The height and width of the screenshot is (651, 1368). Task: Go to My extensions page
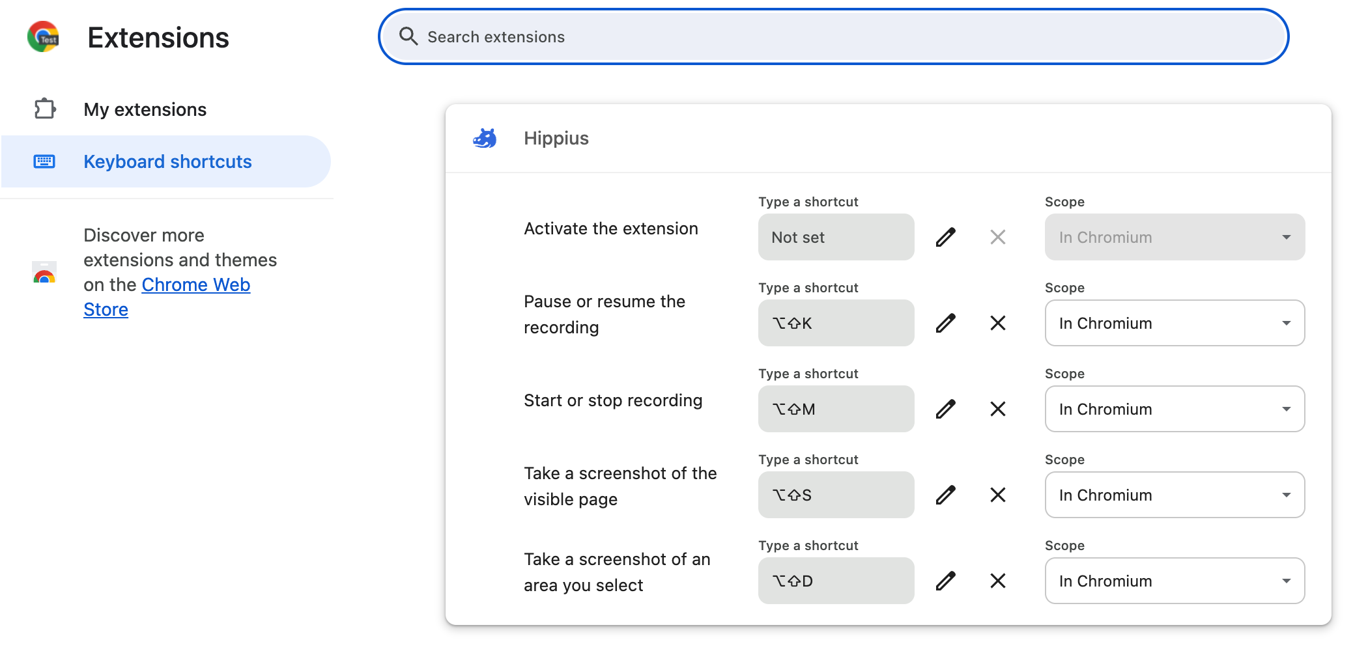coord(145,109)
